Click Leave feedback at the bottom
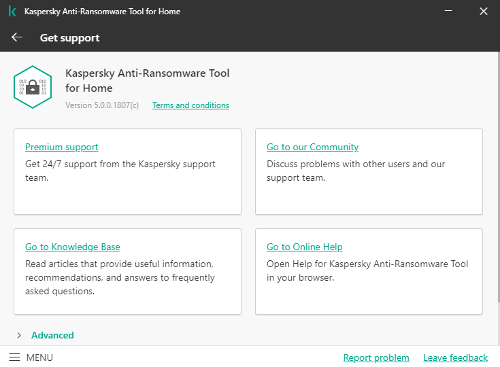Screen dimensions: 500x367 click(455, 357)
